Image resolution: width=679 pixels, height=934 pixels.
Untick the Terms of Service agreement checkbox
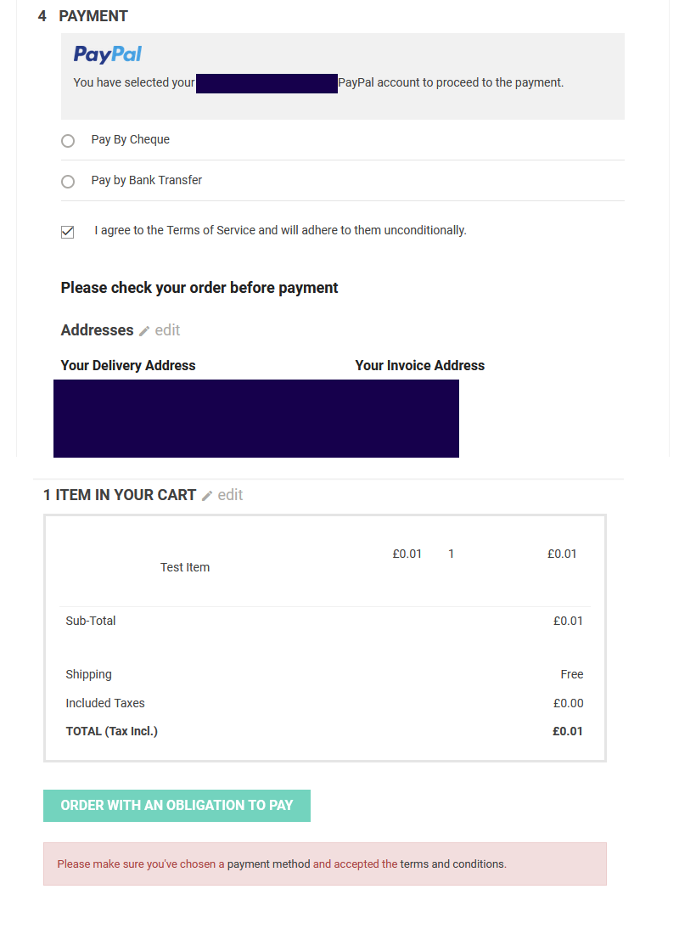coord(68,232)
